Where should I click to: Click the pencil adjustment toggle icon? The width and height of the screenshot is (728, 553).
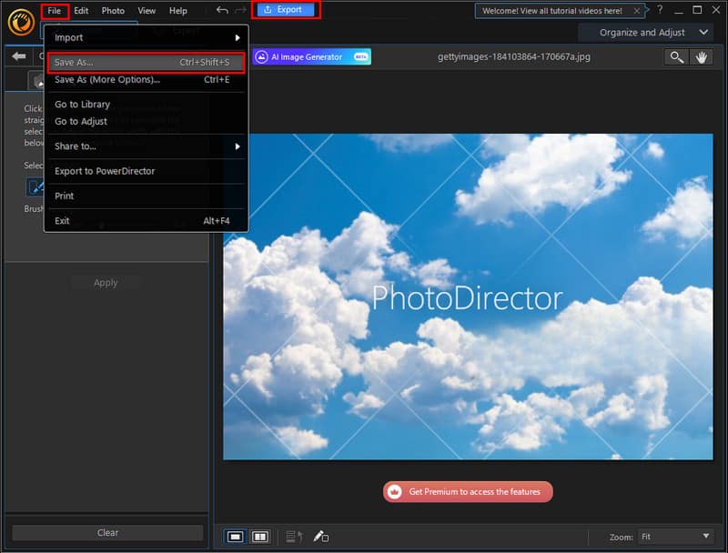321,537
